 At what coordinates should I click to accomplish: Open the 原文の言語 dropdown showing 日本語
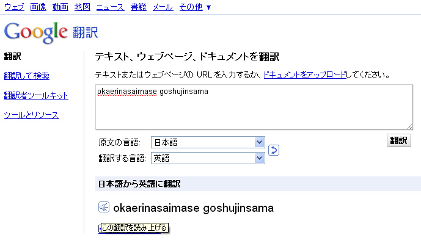pos(208,142)
